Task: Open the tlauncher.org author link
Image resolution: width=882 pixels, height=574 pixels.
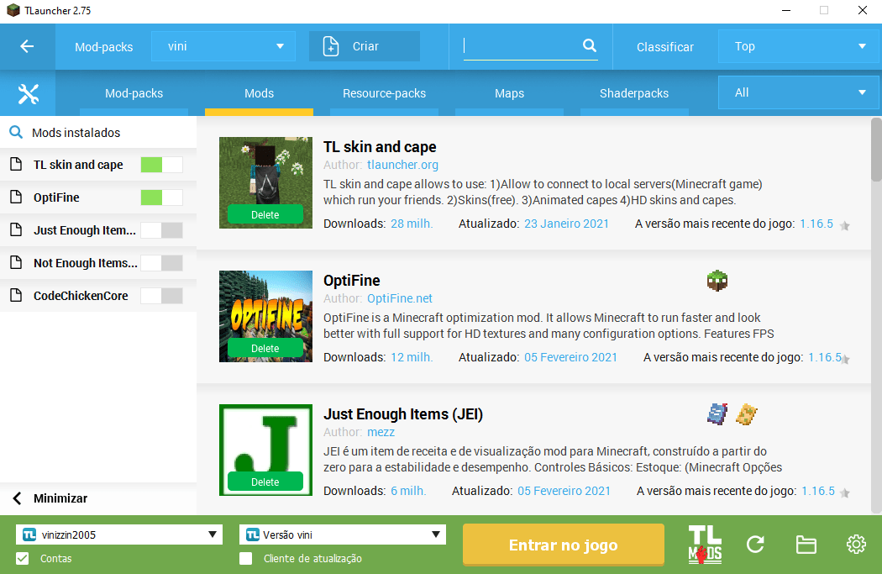Action: click(x=402, y=165)
